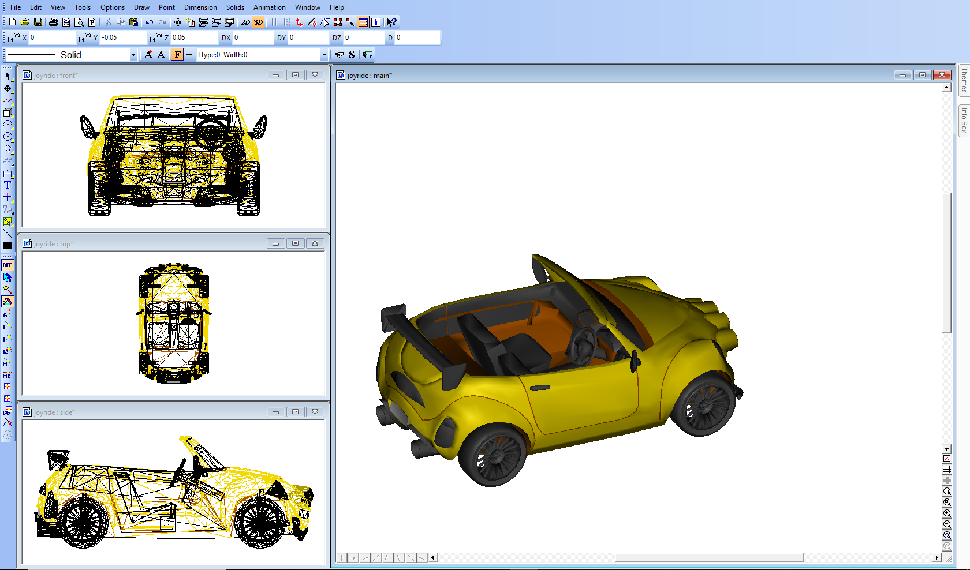Screen dimensions: 970x570
Task: Click the zoom in magnifier icon
Action: (x=947, y=513)
